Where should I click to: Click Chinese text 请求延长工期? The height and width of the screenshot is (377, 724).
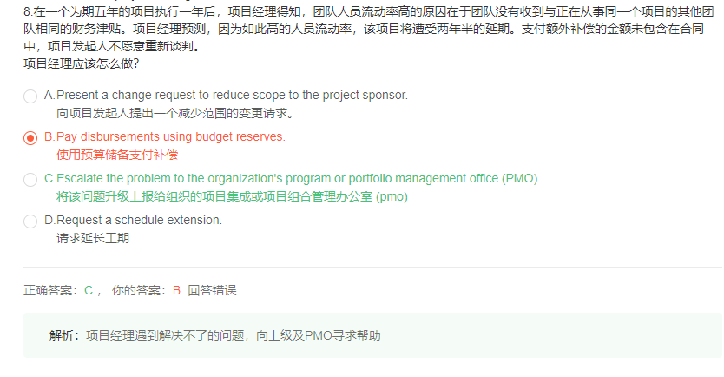pos(93,238)
